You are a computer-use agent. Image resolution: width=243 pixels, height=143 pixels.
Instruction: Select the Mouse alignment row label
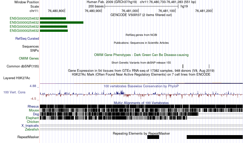pos(34,110)
